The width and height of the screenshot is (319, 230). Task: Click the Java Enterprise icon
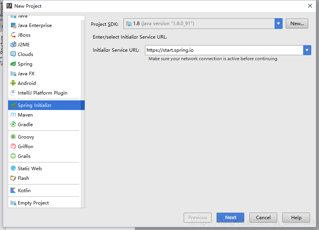(x=13, y=25)
